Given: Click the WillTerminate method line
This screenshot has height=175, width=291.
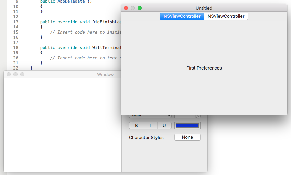Looking at the screenshot, I should point(80,48).
